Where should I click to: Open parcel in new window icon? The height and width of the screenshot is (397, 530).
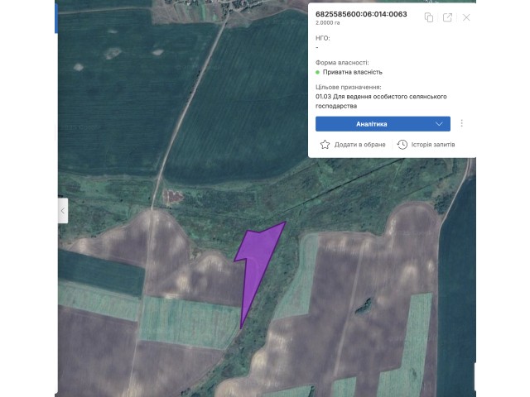point(447,17)
